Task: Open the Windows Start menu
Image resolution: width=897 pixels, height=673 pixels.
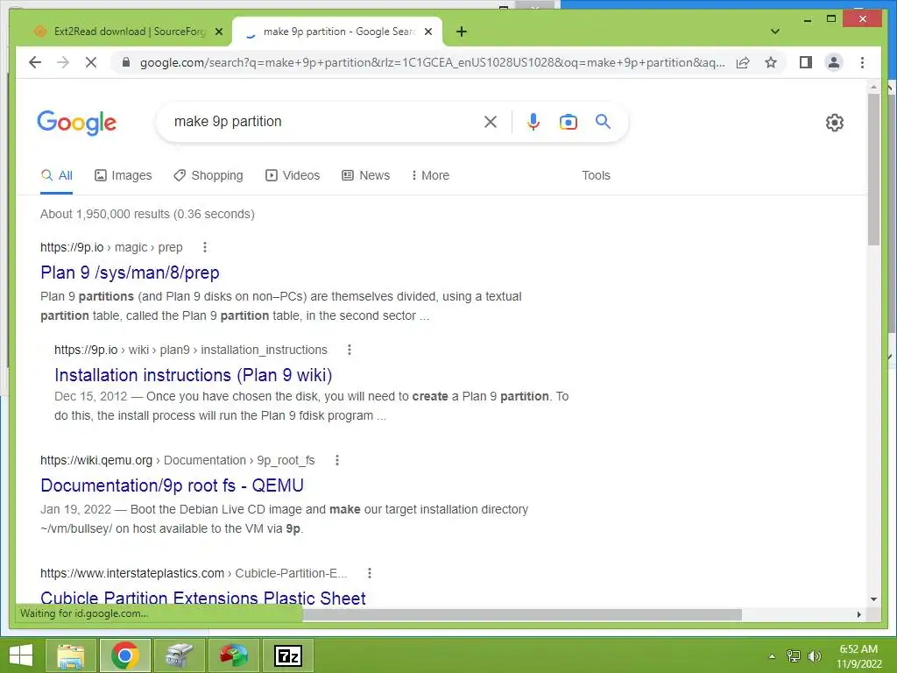Action: (x=21, y=655)
